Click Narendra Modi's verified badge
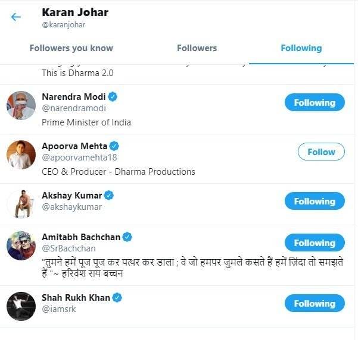The height and width of the screenshot is (340, 358). (112, 96)
